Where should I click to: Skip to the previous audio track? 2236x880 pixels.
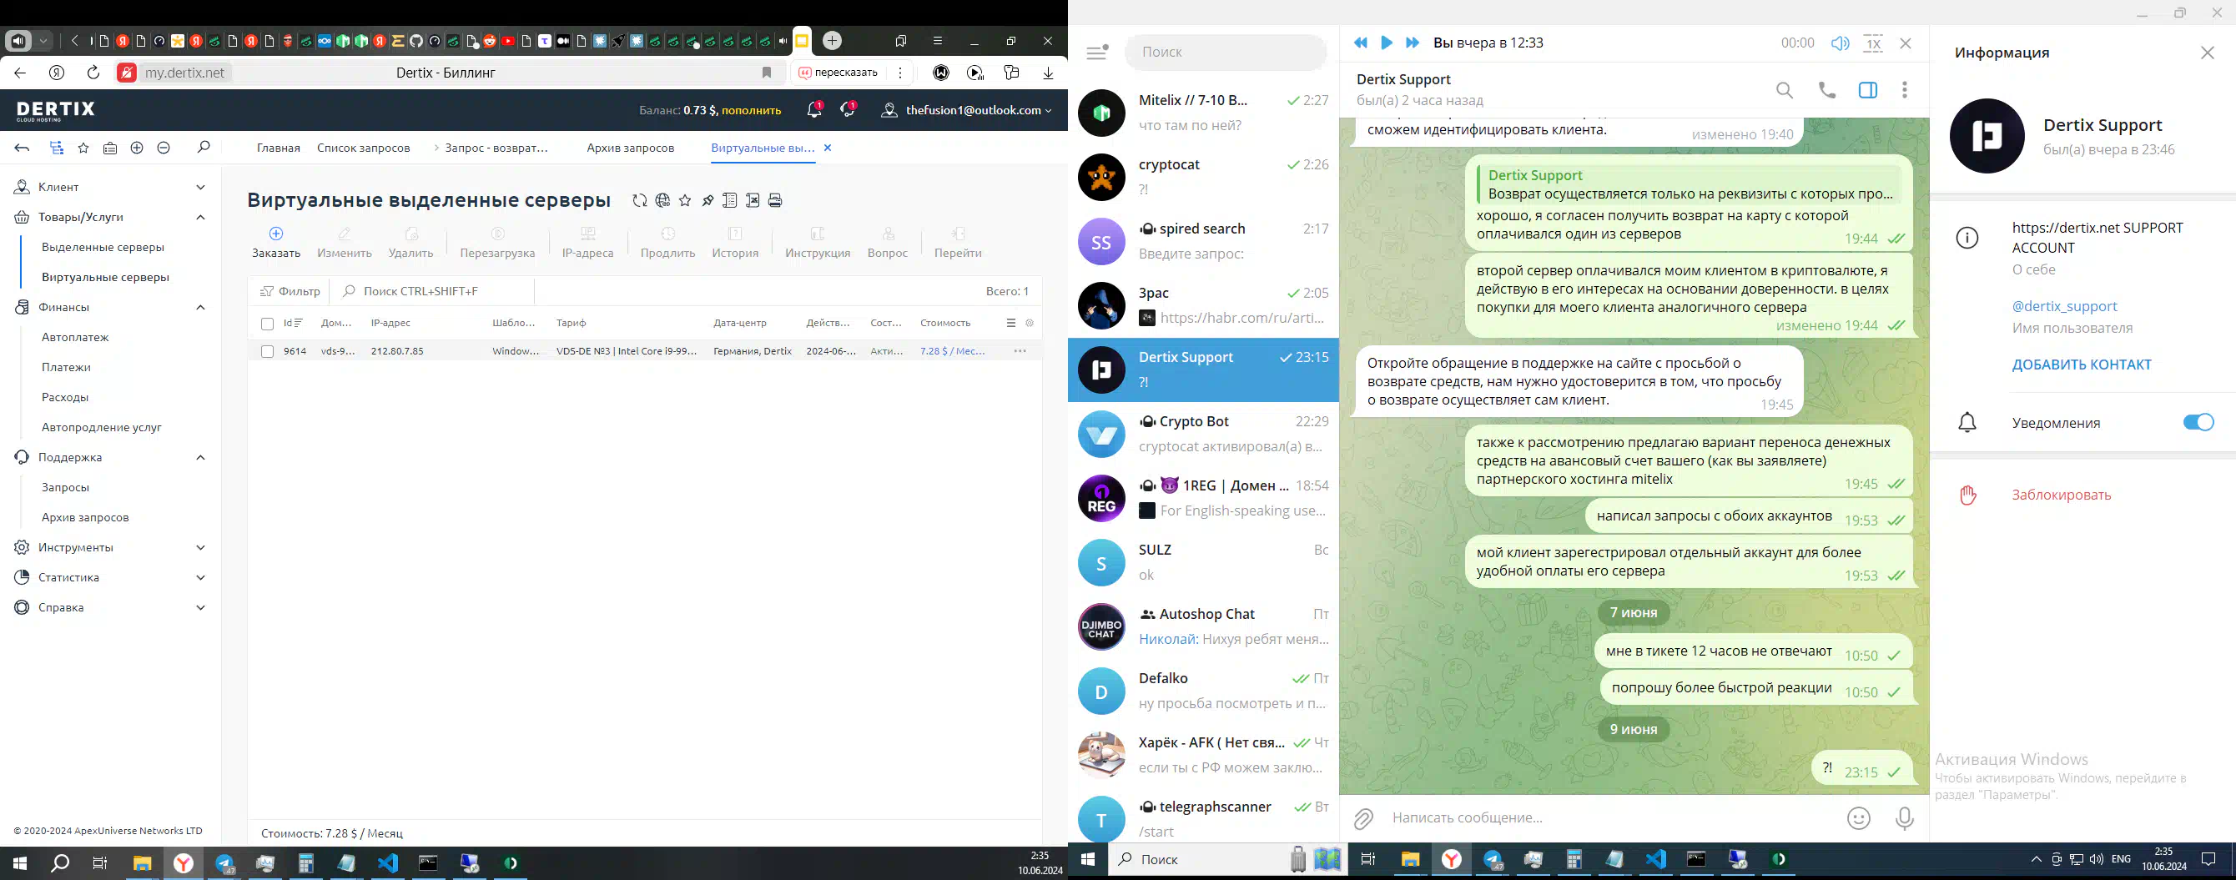[x=1360, y=43]
